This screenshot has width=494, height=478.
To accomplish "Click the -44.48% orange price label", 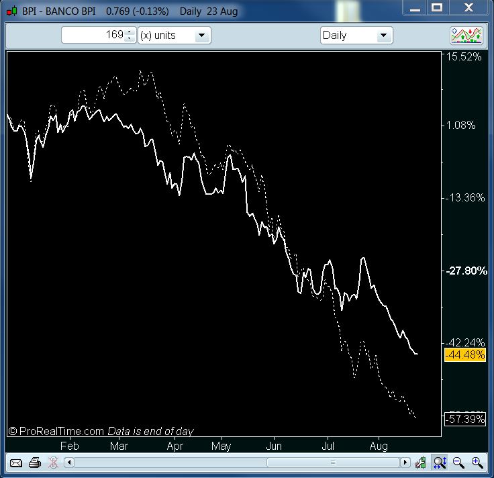I will [465, 354].
